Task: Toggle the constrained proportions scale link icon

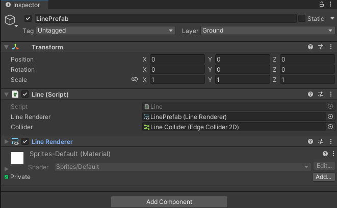Action: click(135, 80)
